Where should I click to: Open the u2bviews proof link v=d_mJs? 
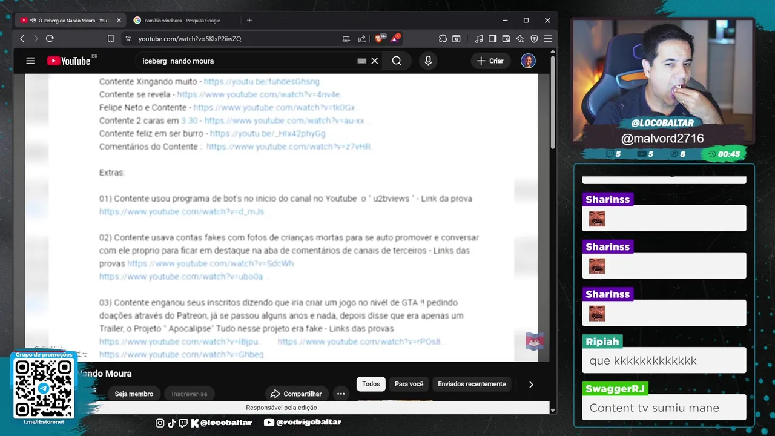pyautogui.click(x=182, y=211)
